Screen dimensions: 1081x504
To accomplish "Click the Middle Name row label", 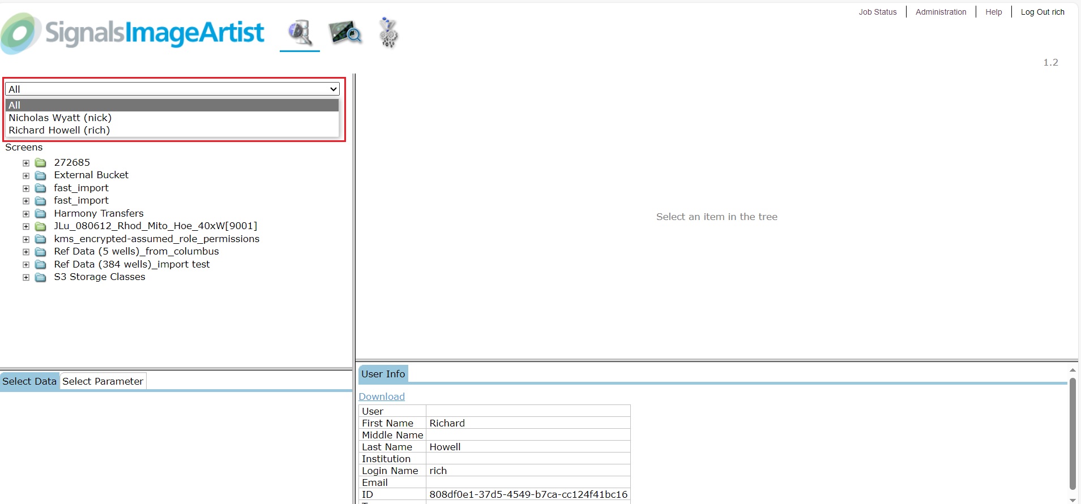I will click(392, 435).
